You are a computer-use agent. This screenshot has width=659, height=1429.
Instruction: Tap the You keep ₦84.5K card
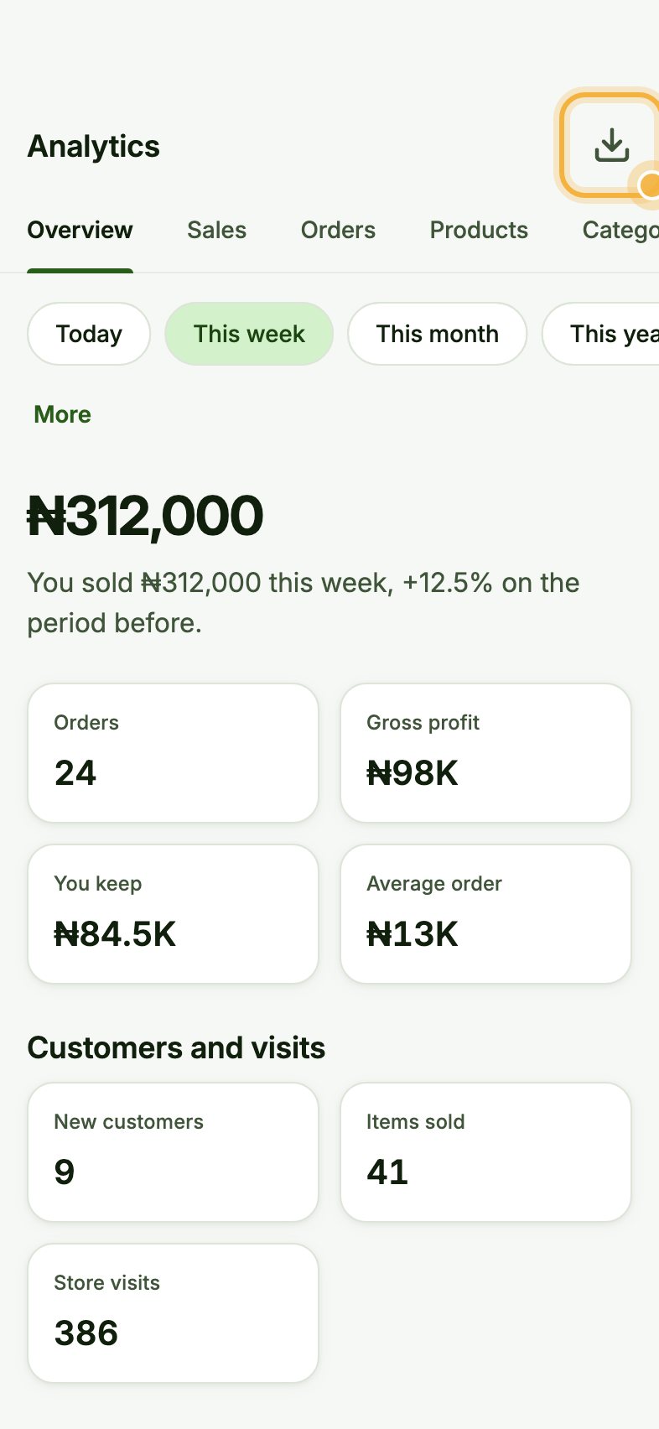(174, 914)
